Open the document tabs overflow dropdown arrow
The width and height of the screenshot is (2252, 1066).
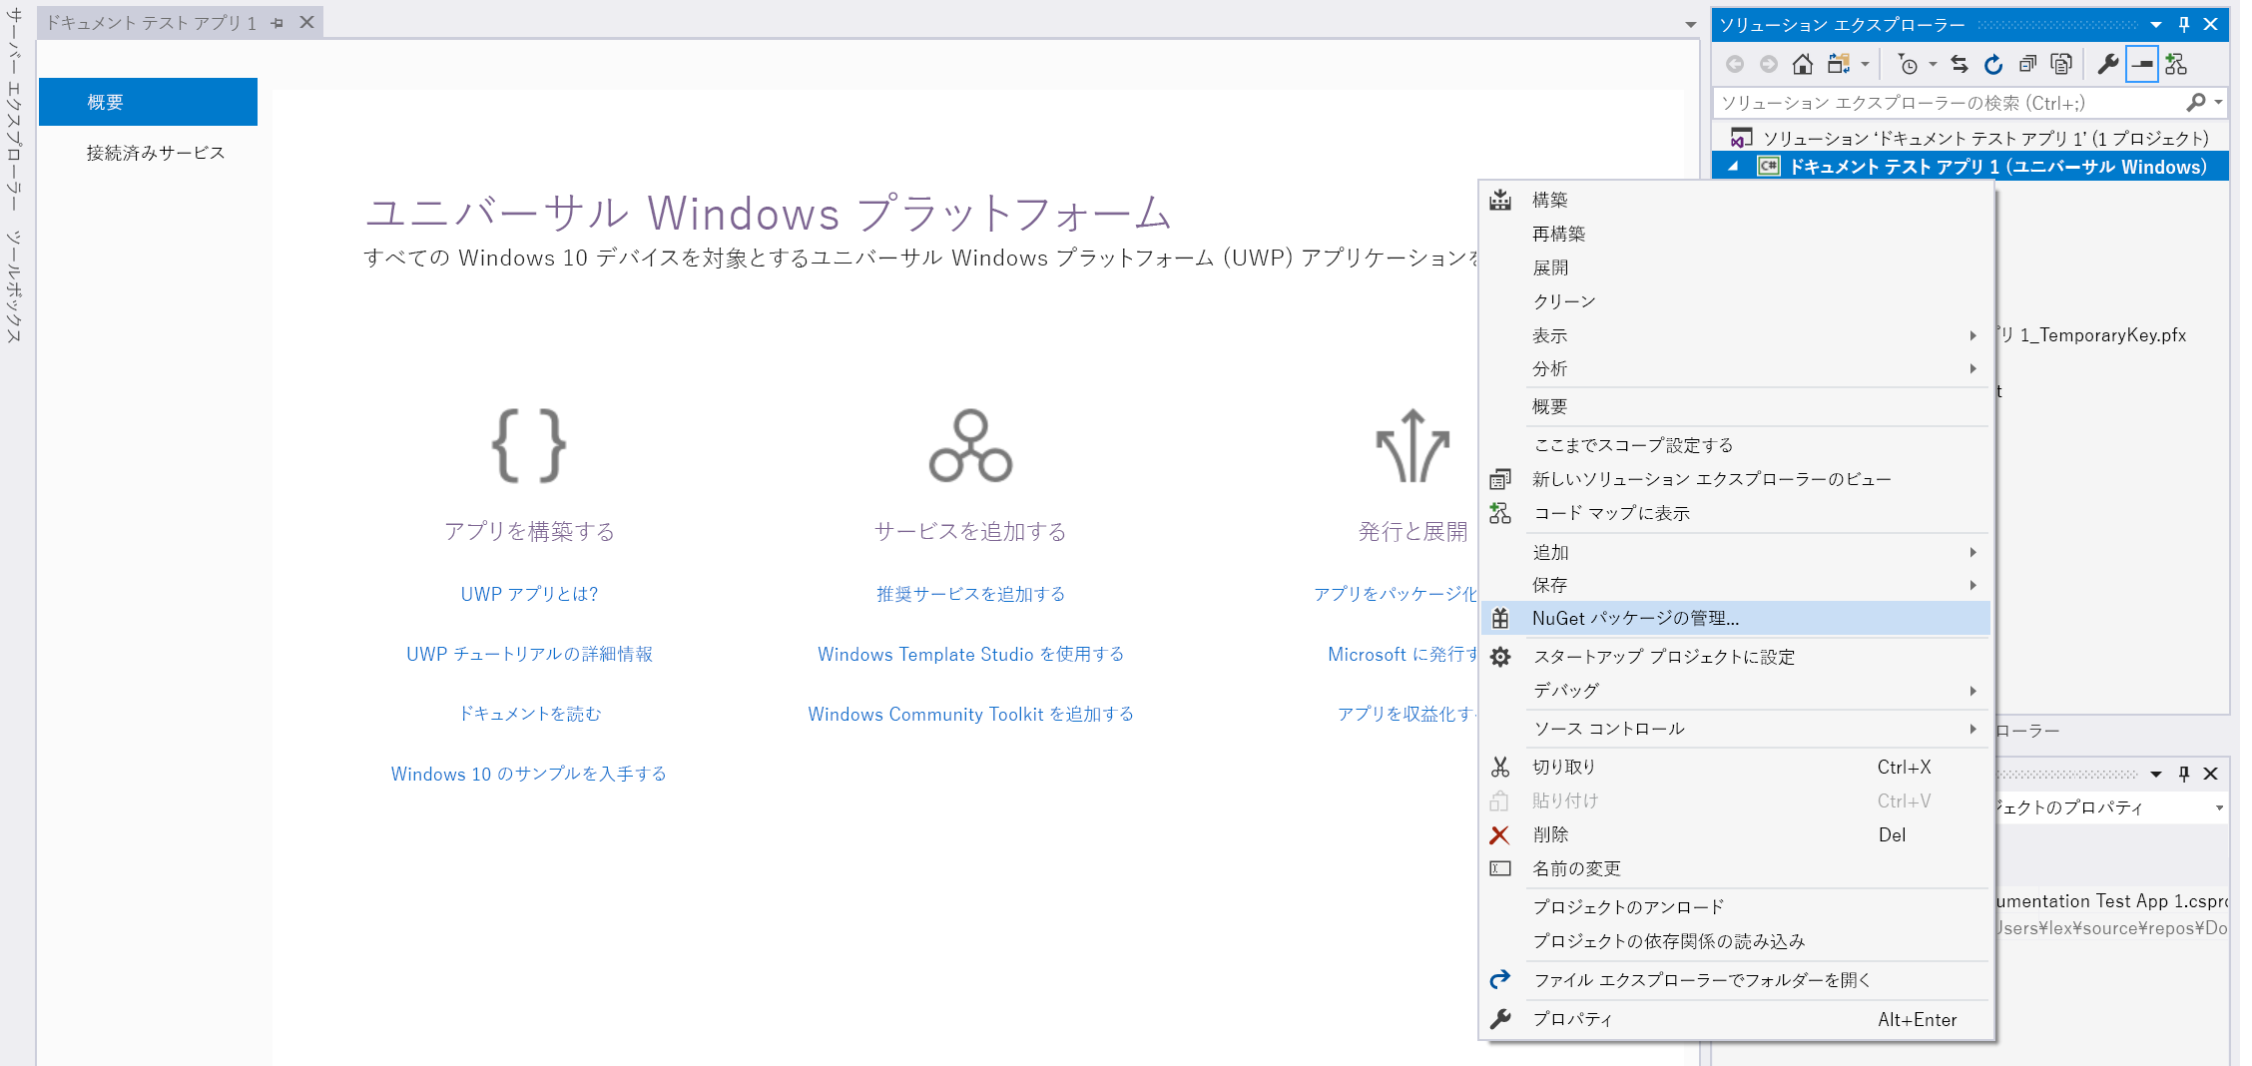coord(1691,25)
